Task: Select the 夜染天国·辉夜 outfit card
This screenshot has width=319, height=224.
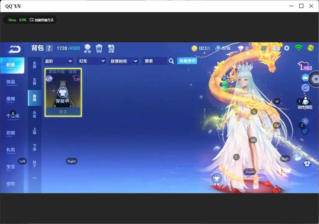Action: (63, 92)
